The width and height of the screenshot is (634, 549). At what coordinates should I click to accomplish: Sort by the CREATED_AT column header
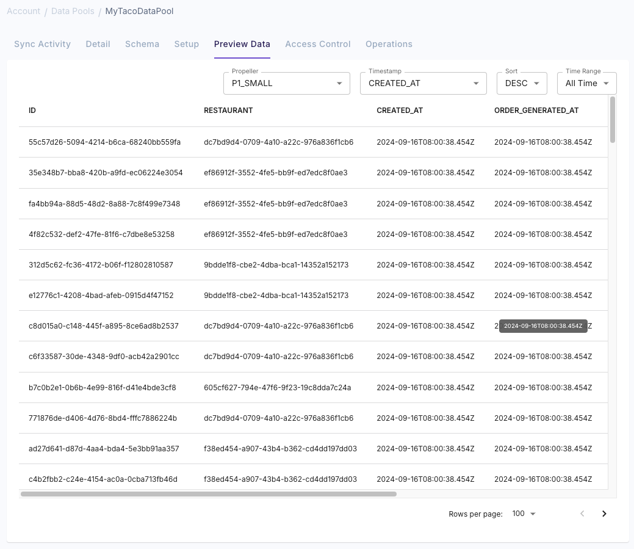399,111
